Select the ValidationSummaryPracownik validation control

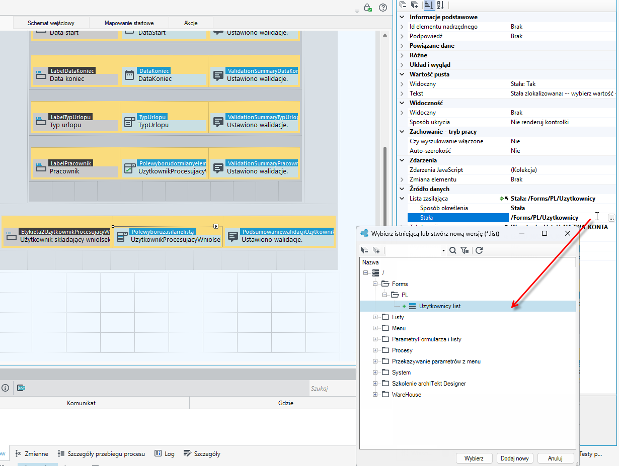pyautogui.click(x=254, y=167)
